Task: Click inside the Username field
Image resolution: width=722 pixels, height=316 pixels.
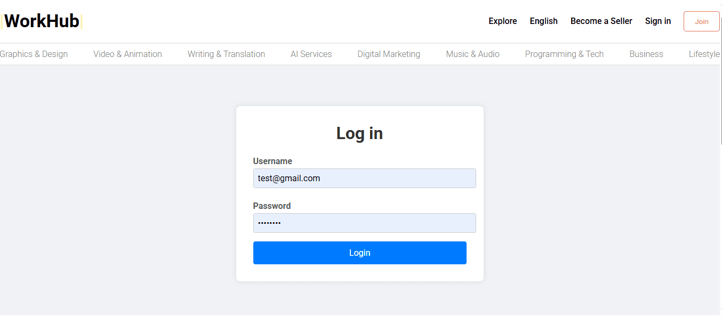Action: (364, 178)
